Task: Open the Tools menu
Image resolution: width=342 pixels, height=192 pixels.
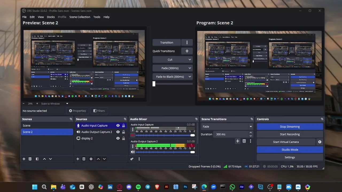Action: click(x=97, y=17)
